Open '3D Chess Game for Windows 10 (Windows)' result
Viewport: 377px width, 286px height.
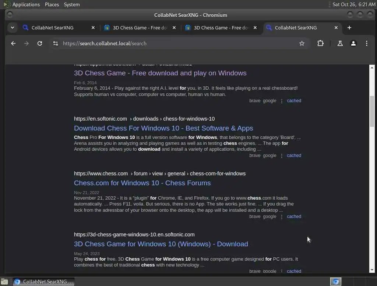coord(161,244)
